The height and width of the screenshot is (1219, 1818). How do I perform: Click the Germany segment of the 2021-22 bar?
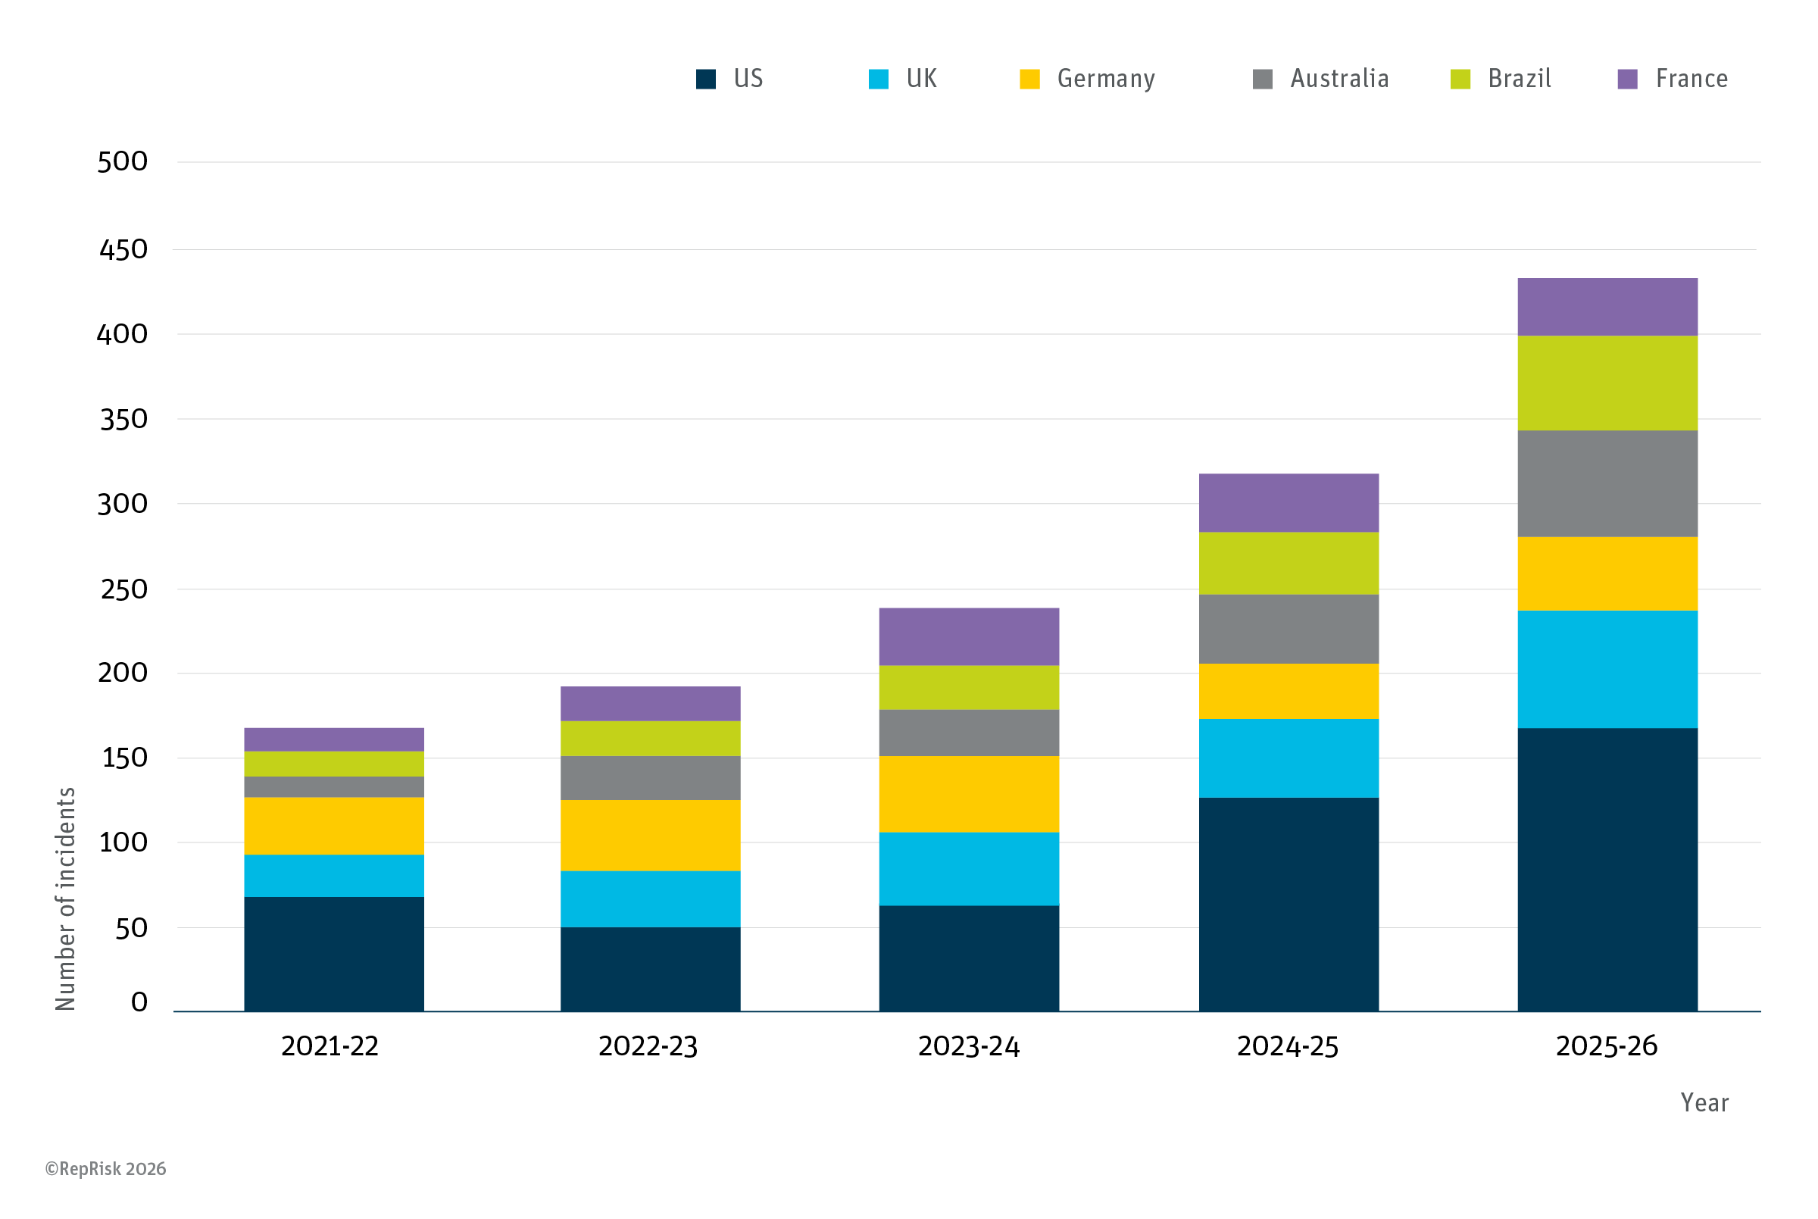point(334,826)
